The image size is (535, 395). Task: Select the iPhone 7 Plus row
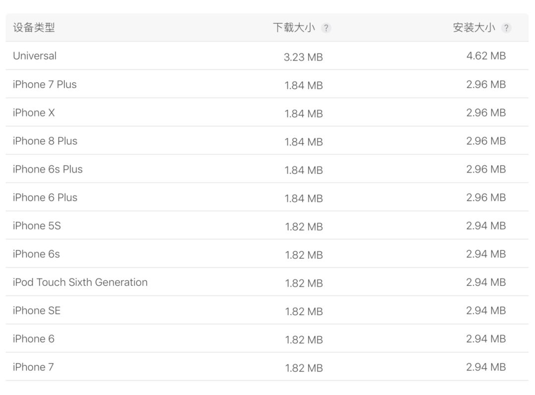pos(45,84)
